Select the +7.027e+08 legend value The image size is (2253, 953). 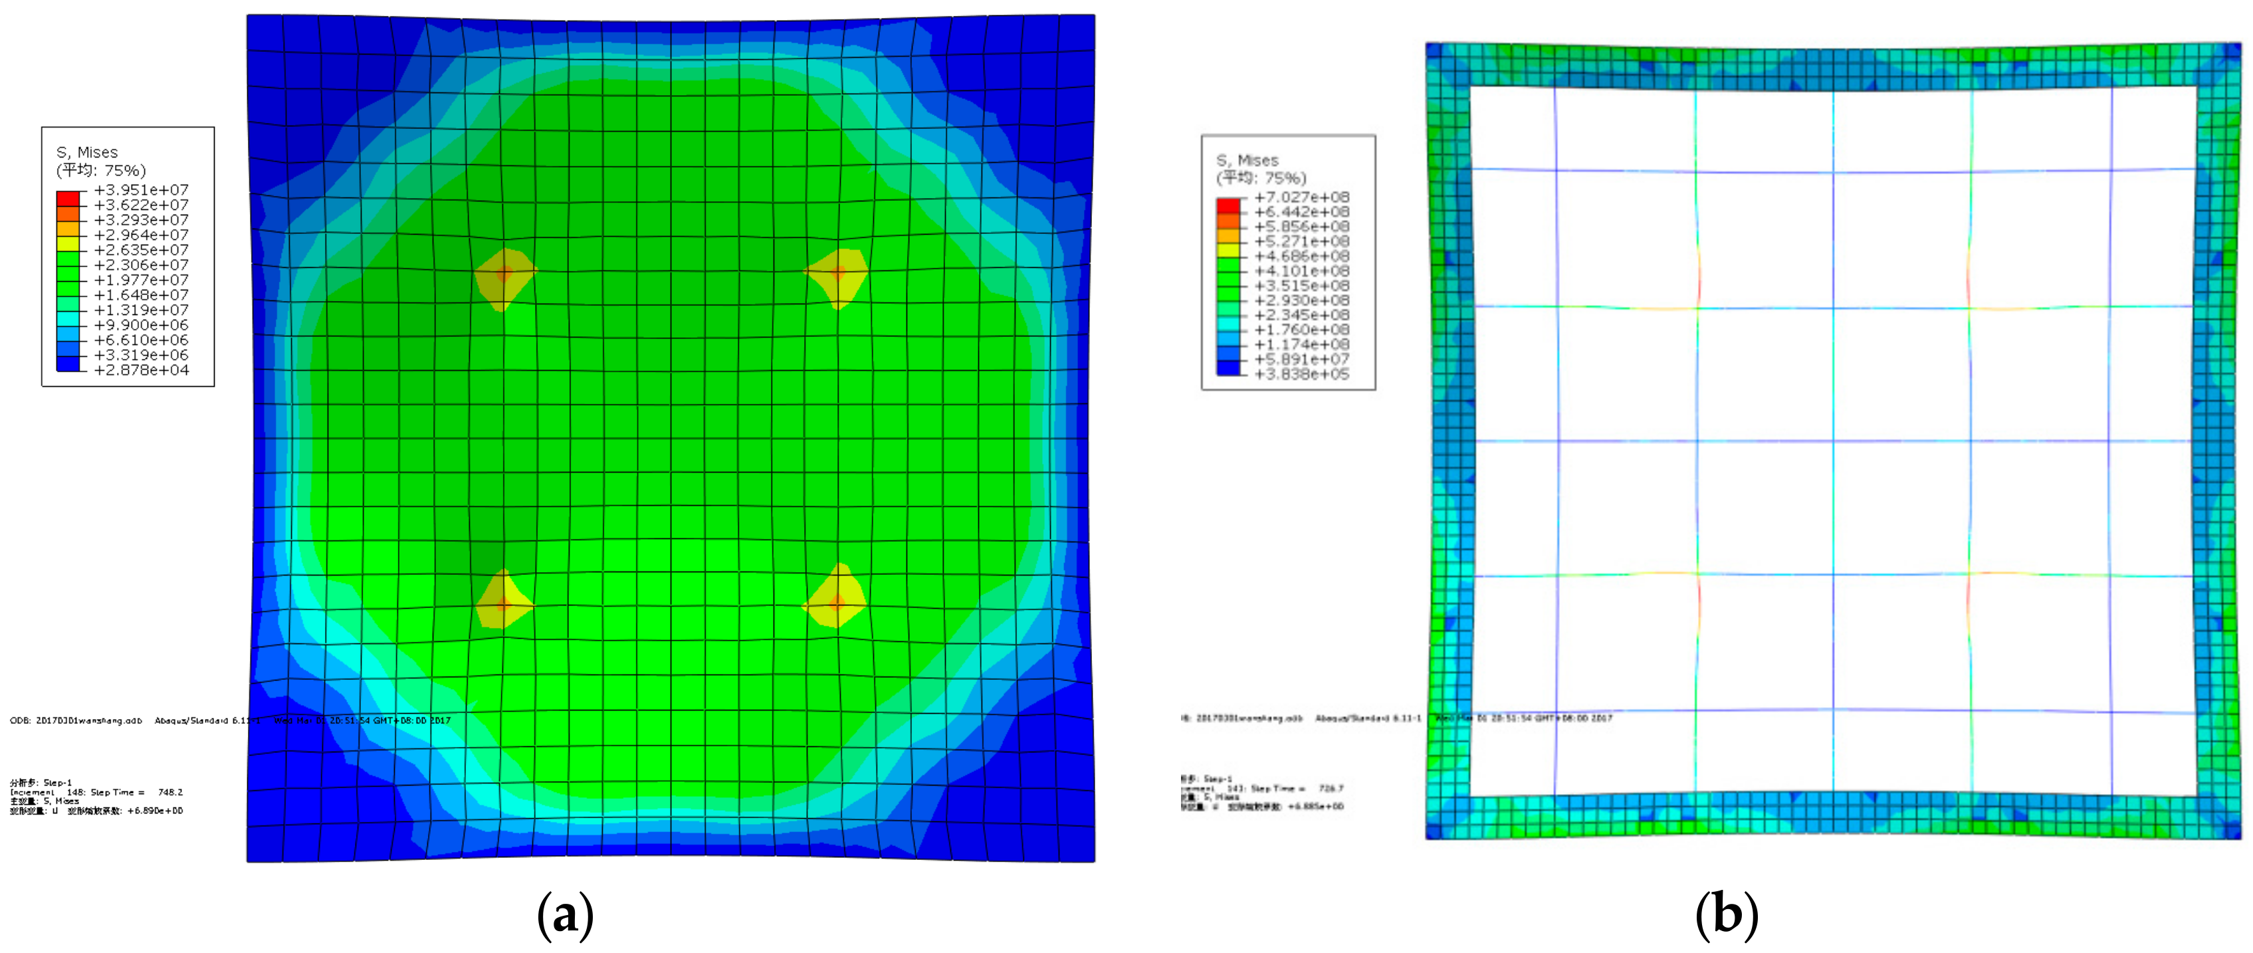(x=1301, y=197)
